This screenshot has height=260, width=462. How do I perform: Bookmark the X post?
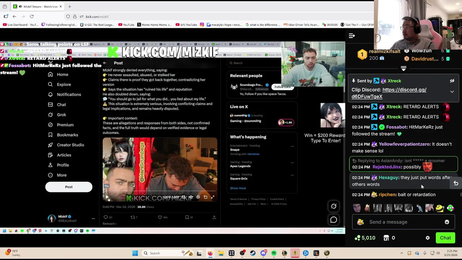[187, 217]
